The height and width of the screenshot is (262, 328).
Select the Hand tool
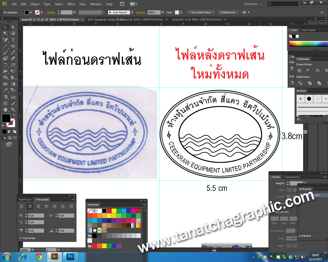click(x=5, y=110)
